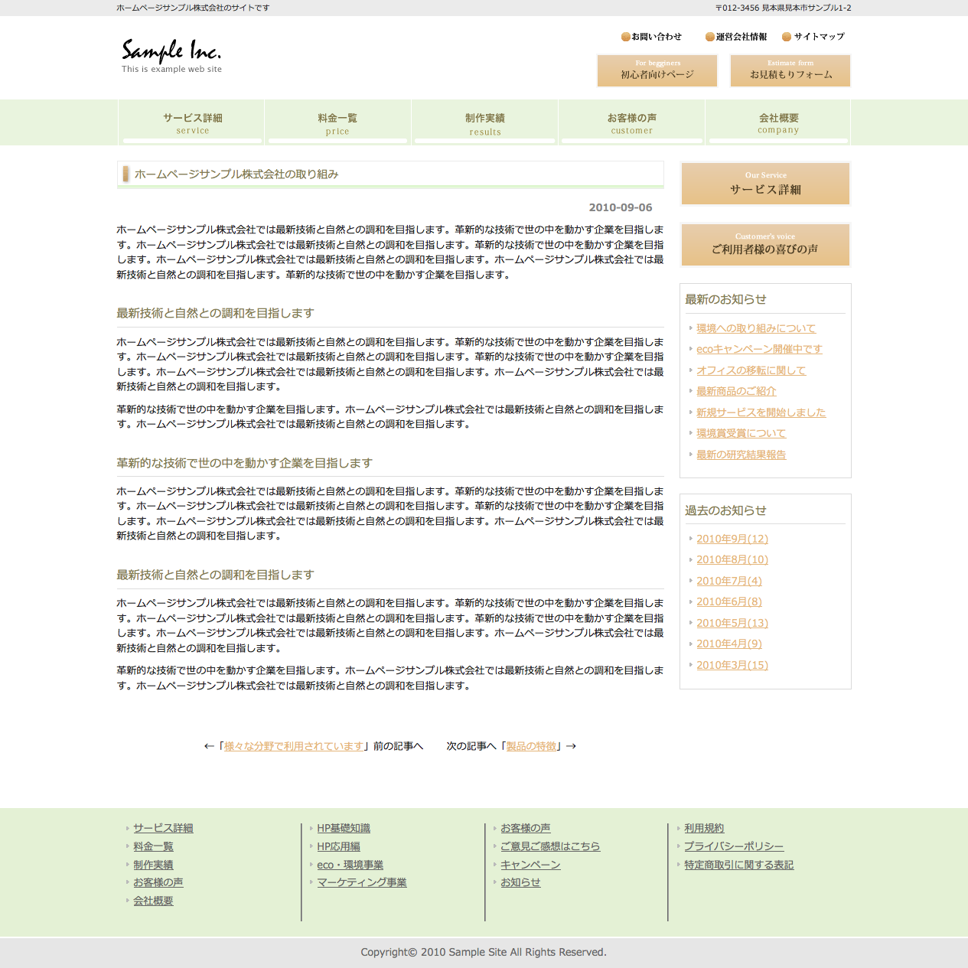Select the サービス詳細 service nav tab
968x968 pixels.
pyautogui.click(x=192, y=122)
